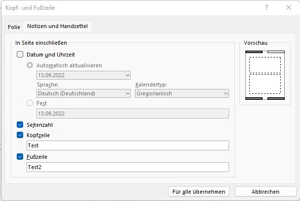Toggle the Kopfzeile checkbox

(20, 135)
